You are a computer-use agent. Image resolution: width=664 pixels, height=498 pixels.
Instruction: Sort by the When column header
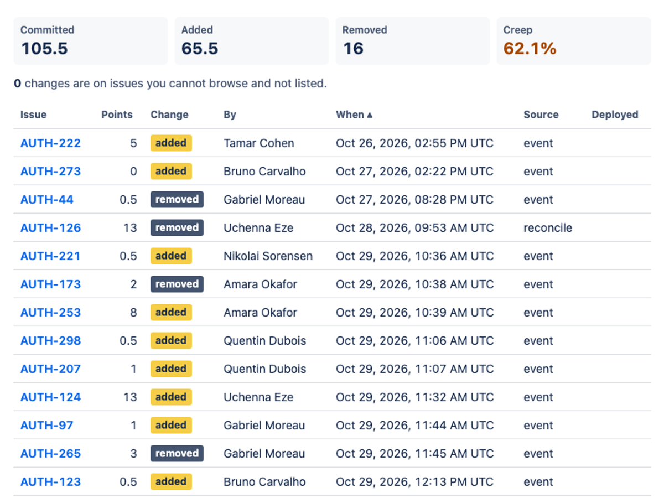click(354, 115)
